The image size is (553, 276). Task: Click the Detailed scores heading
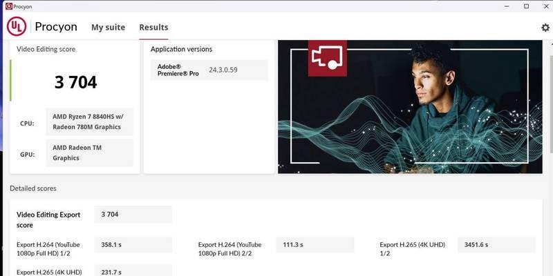33,188
